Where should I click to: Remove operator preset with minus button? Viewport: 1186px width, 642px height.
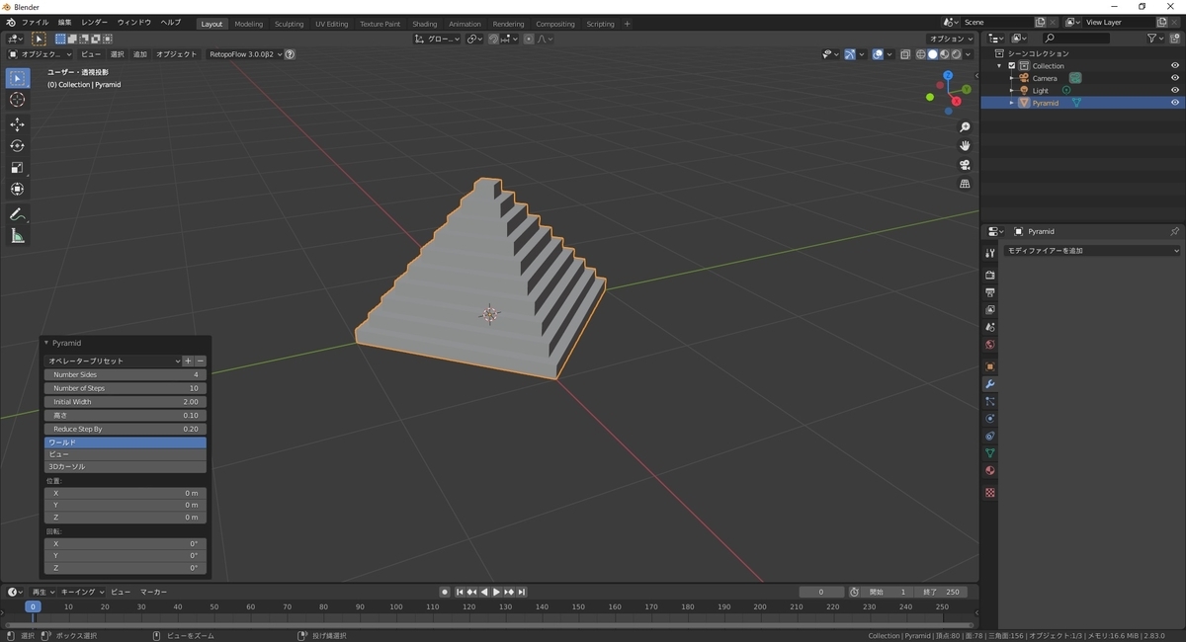pyautogui.click(x=201, y=361)
